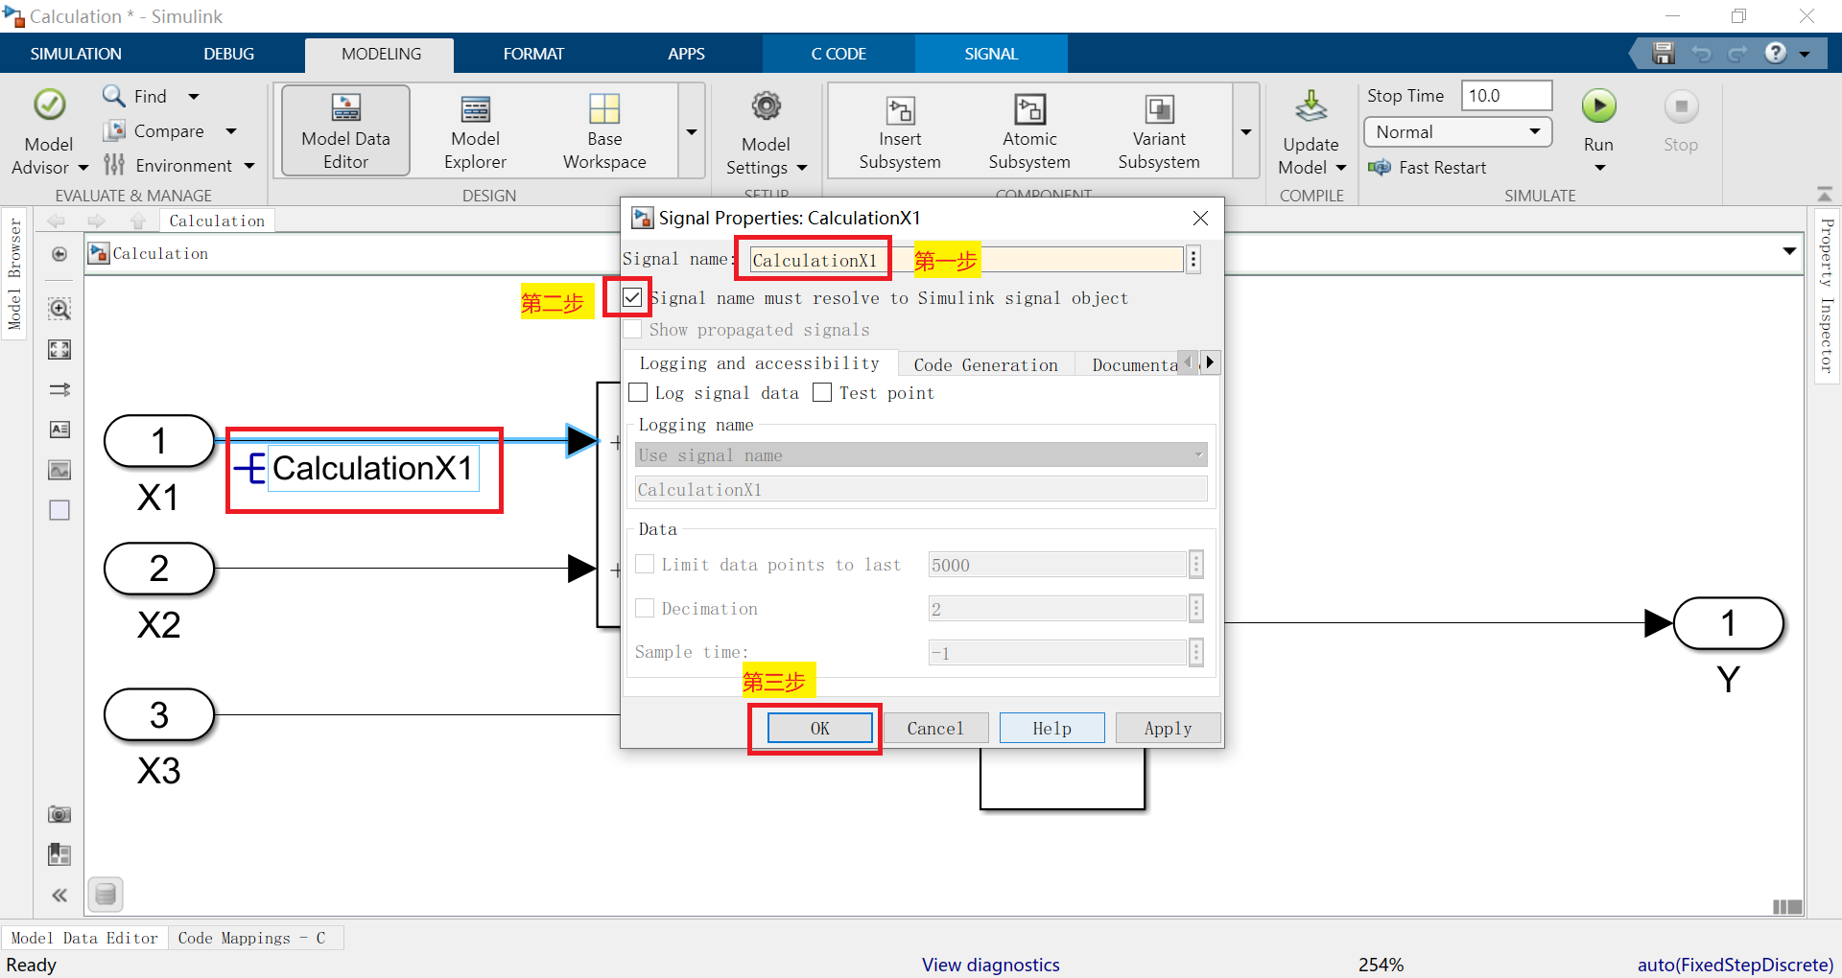Viewport: 1842px width, 978px height.
Task: Select the X1 inport block
Action: (x=159, y=441)
